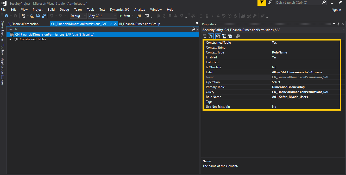
Task: Click the New Project toolbar icon
Action: 23,16
